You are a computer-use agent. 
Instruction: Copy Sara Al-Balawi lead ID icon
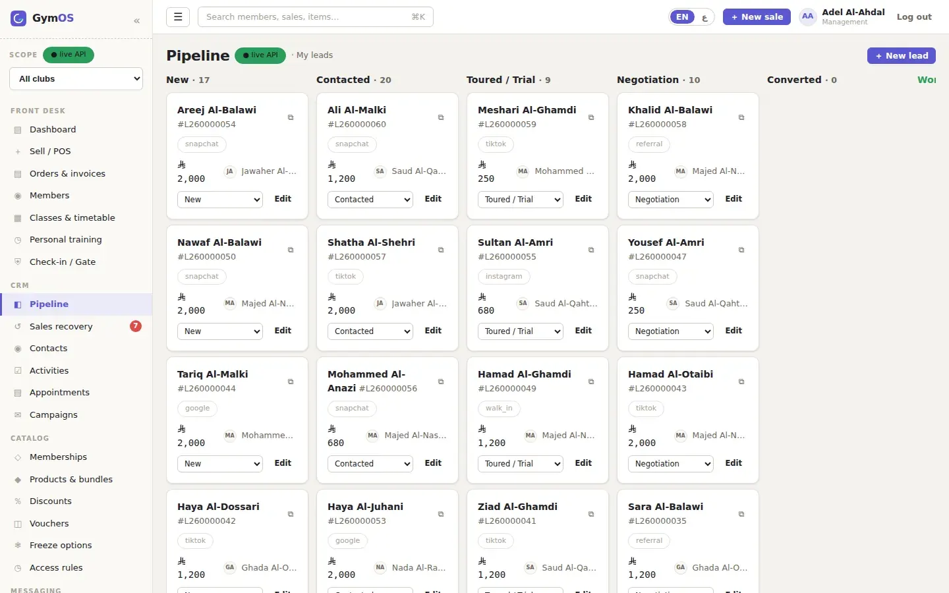[741, 514]
